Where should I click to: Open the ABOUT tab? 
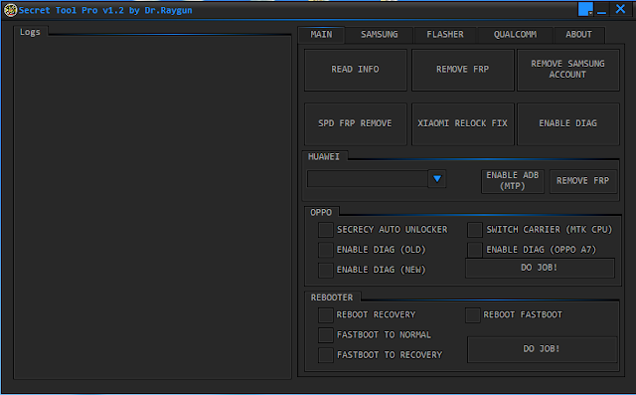(x=578, y=35)
